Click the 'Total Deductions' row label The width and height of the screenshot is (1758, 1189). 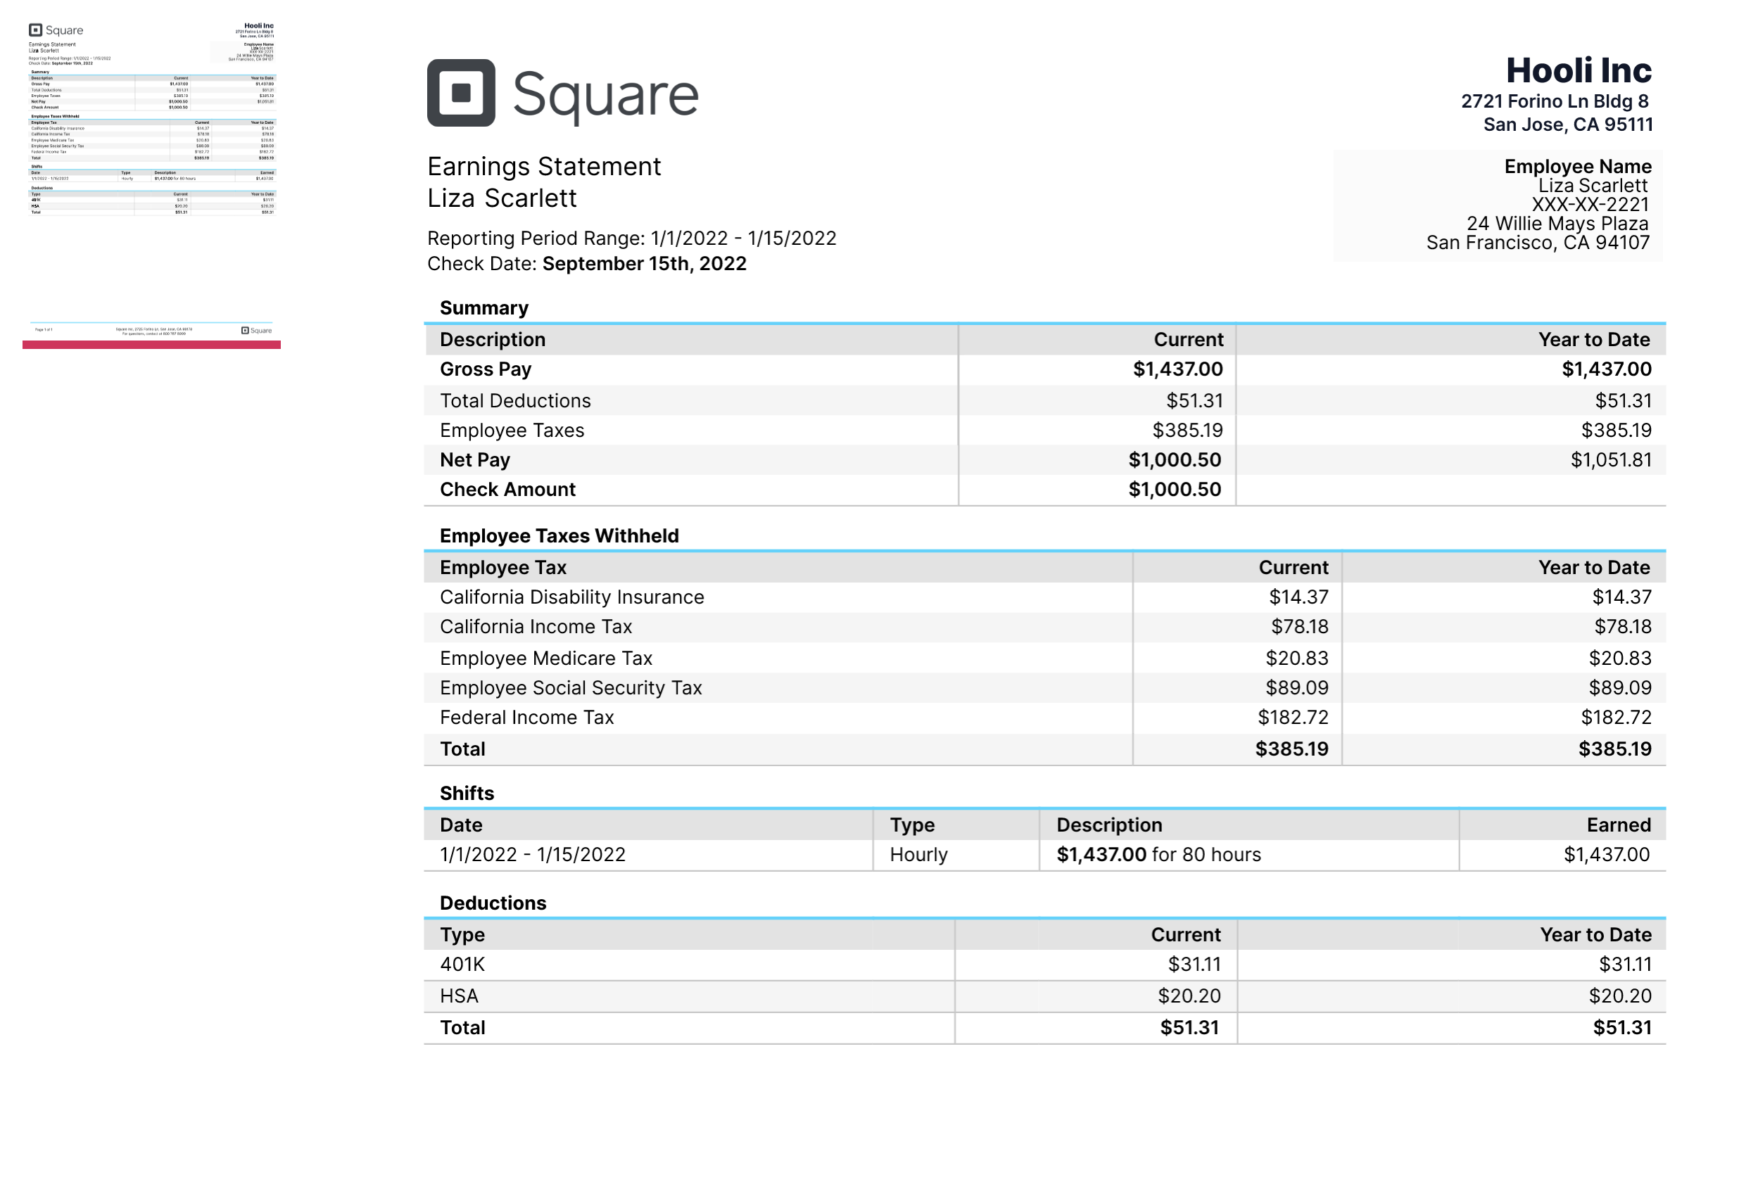515,401
